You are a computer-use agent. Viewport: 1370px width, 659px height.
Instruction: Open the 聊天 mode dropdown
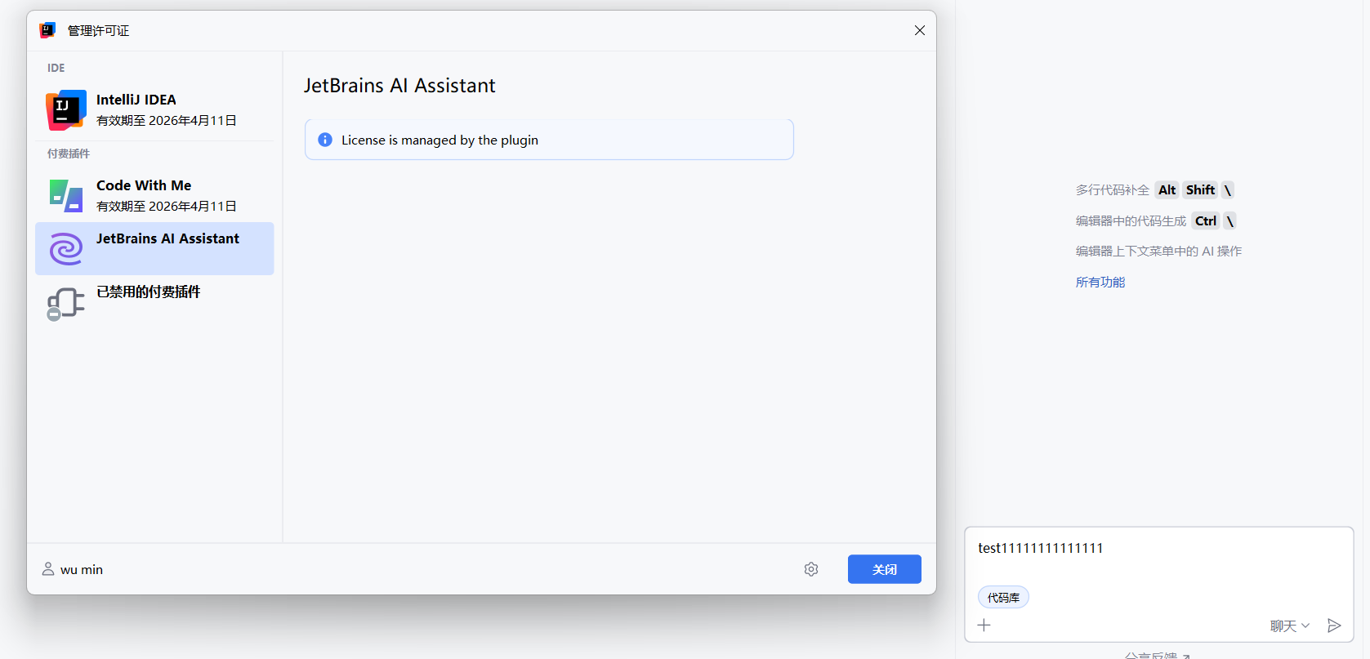click(1290, 626)
